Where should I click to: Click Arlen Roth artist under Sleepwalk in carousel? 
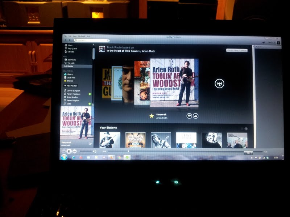(x=162, y=118)
